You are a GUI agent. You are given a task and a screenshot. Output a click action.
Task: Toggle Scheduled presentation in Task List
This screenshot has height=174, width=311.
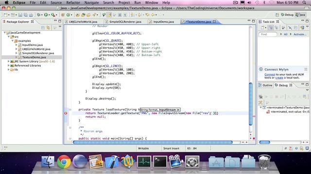276,28
